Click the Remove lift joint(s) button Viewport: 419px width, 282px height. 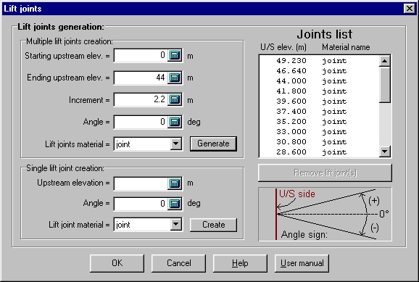click(325, 173)
